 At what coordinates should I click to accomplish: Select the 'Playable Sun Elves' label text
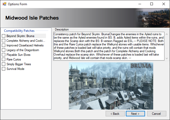click(18, 55)
